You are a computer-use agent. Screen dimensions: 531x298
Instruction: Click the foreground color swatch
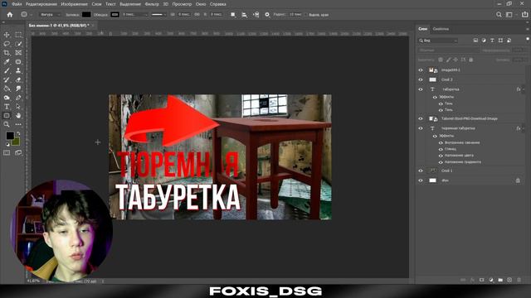click(9, 136)
